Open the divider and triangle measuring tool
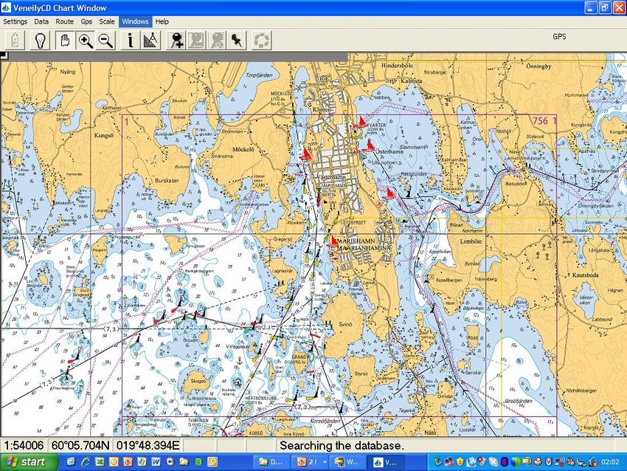 150,41
